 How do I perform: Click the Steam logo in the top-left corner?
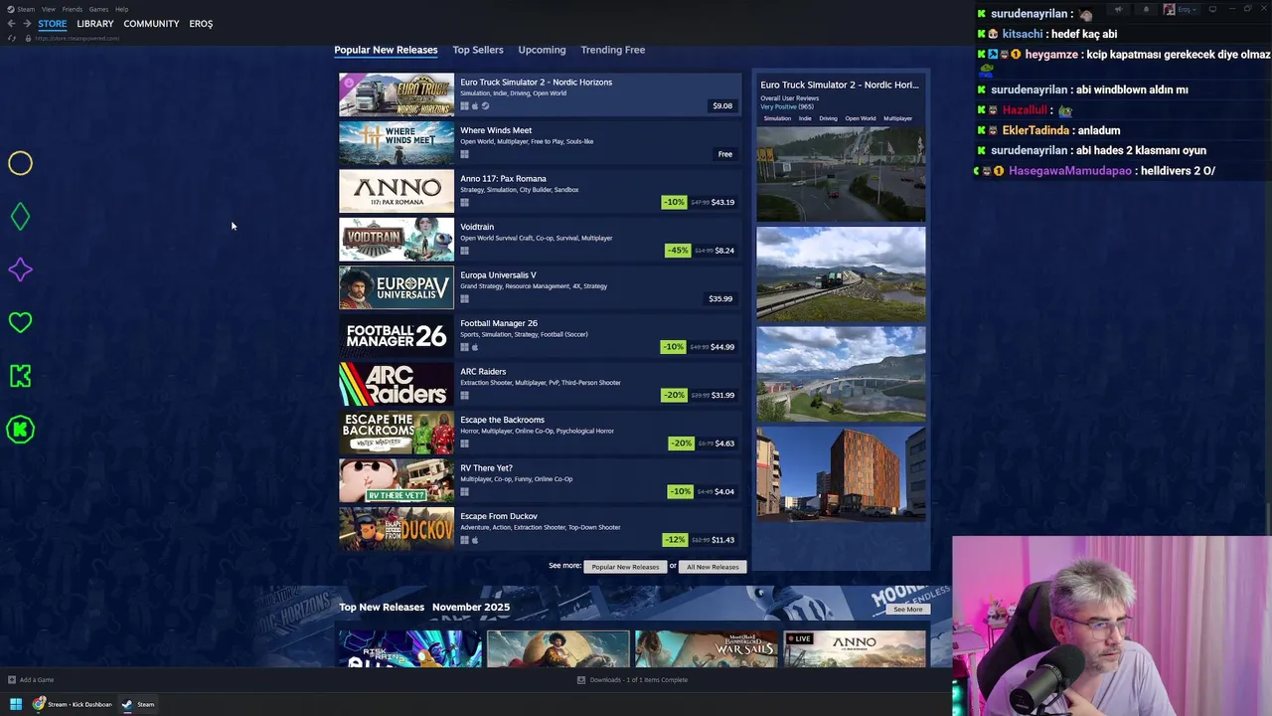pos(12,9)
